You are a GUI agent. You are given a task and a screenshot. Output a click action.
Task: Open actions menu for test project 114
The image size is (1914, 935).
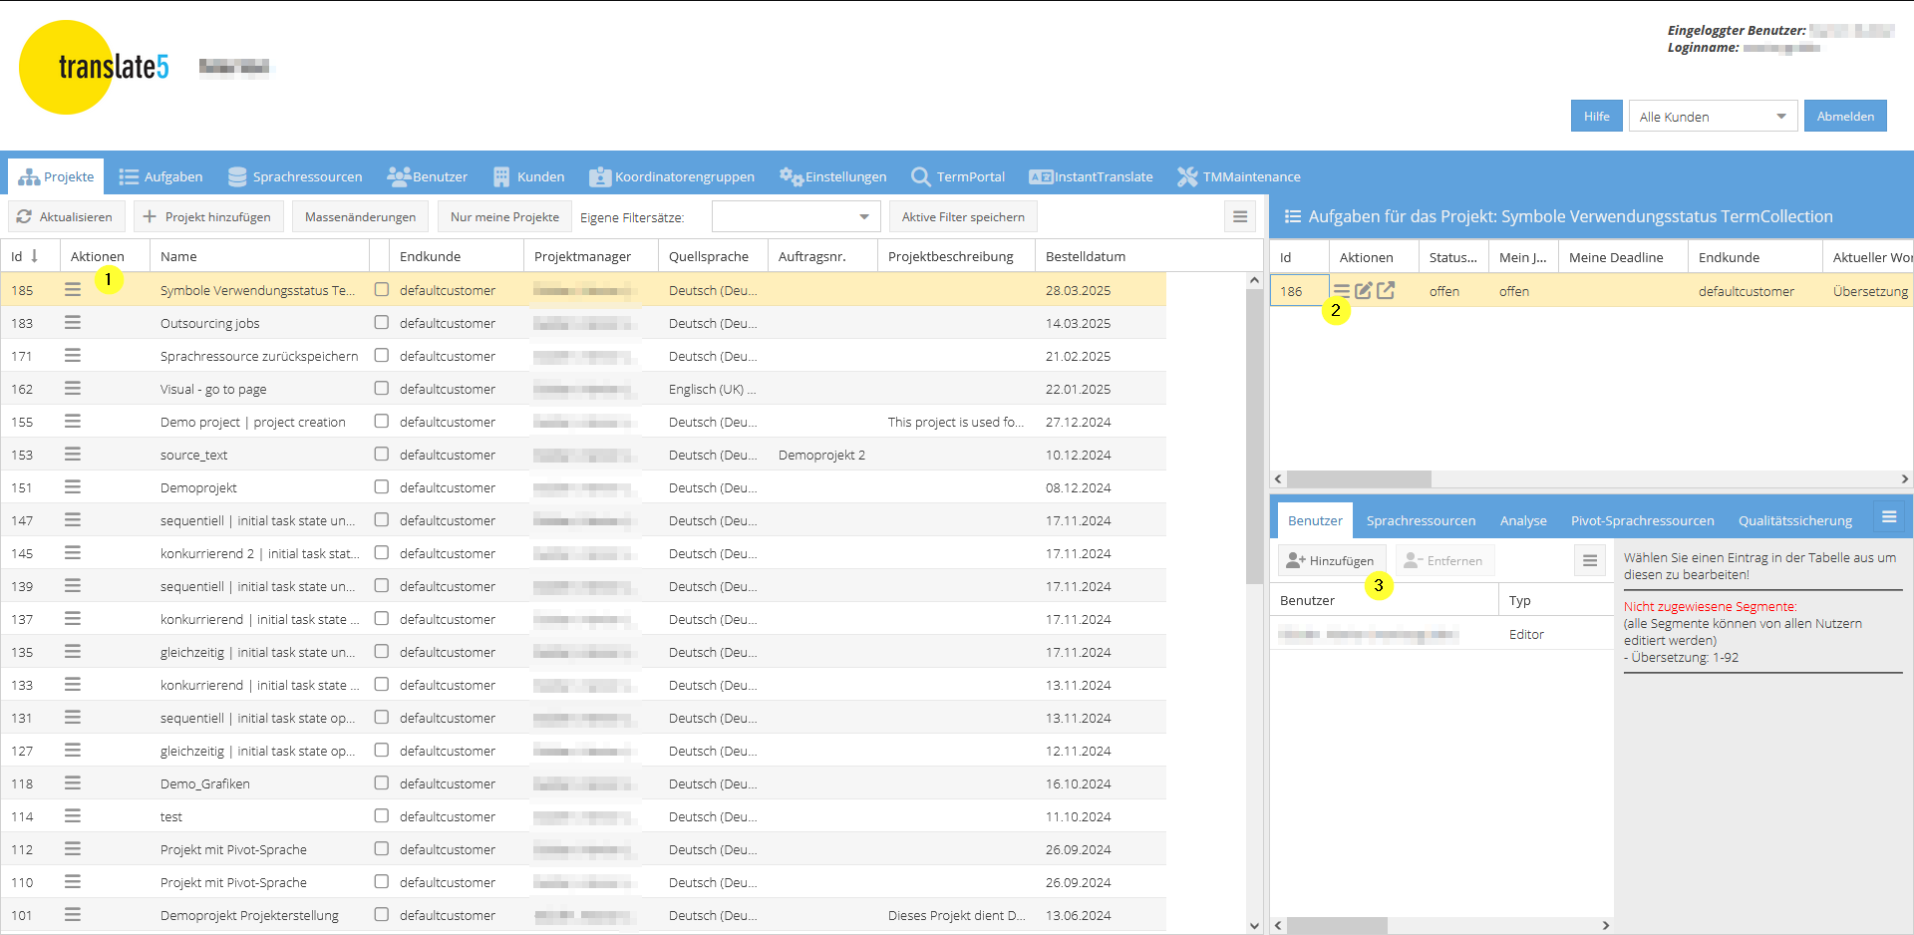73,816
